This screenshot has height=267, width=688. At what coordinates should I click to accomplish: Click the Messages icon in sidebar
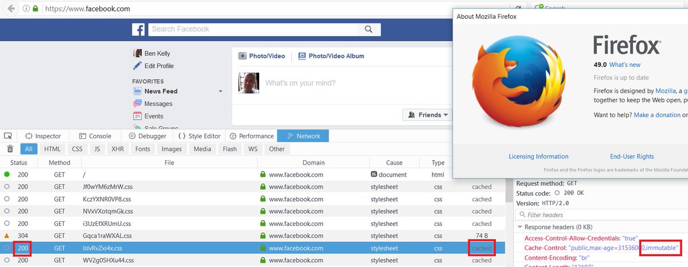pyautogui.click(x=138, y=103)
